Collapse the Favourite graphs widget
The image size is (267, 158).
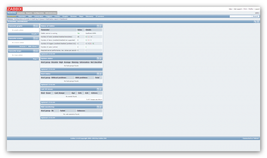[x=37, y=26]
